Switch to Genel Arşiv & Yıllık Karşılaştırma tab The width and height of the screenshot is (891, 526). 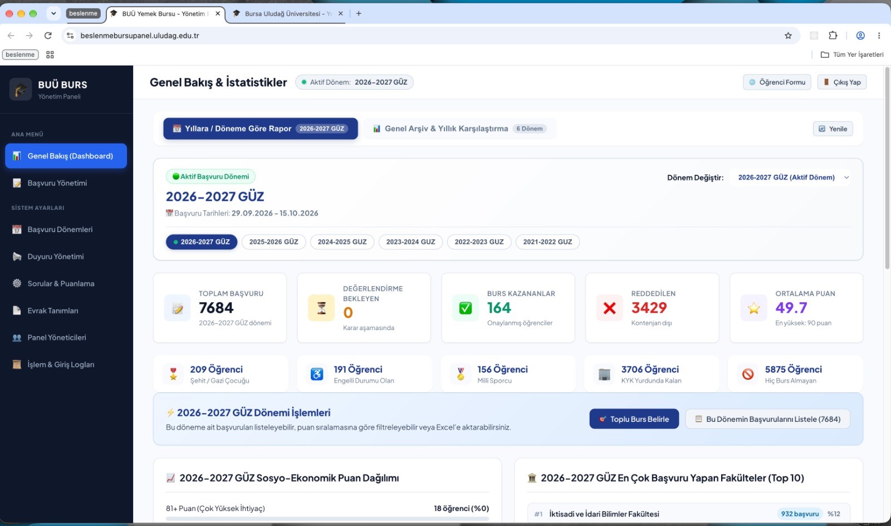(x=459, y=129)
